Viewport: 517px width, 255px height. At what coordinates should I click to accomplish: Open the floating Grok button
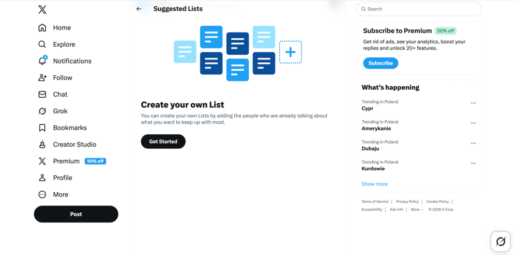click(500, 241)
